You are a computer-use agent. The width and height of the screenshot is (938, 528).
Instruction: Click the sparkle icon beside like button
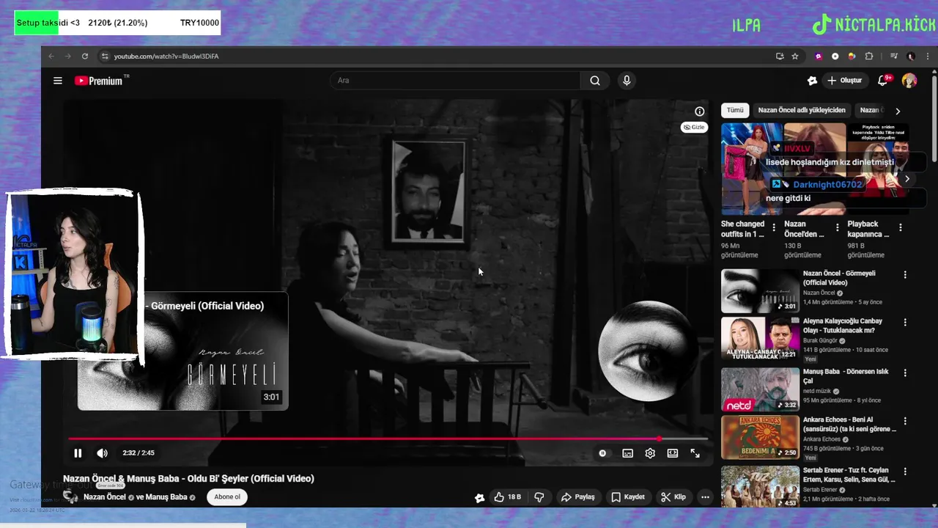pyautogui.click(x=480, y=498)
